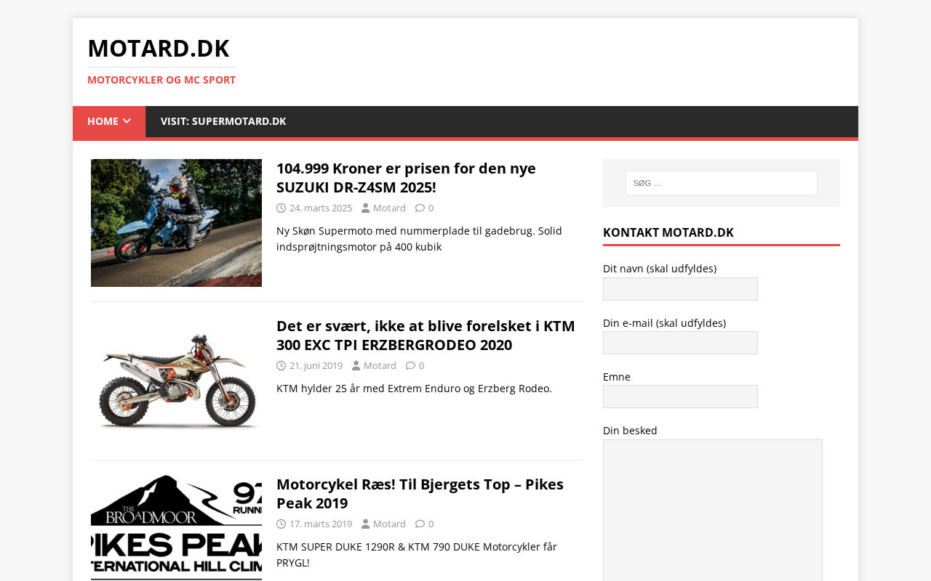Open the KTM 300 EXC TPI article title
The width and height of the screenshot is (931, 581).
coord(425,336)
